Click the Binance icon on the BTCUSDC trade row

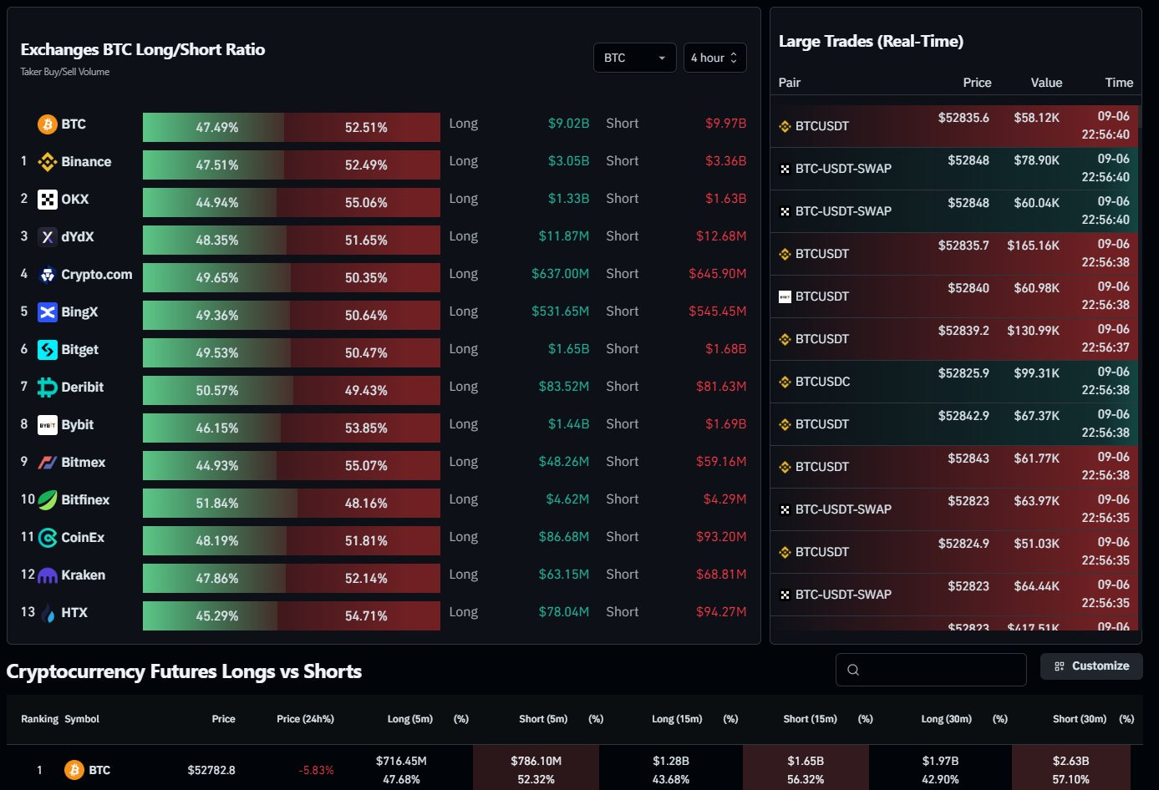point(785,382)
